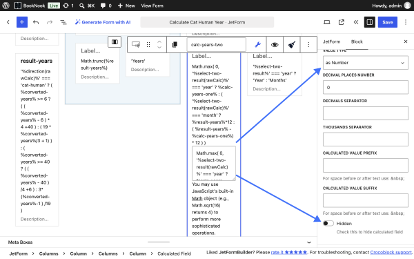
Task: Open the 'as Number' value type dropdown
Action: [x=366, y=63]
